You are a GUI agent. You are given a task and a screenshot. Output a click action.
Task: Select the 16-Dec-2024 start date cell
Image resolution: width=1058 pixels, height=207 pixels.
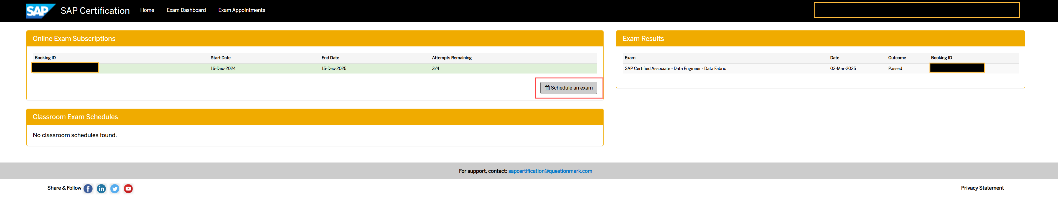coord(223,68)
